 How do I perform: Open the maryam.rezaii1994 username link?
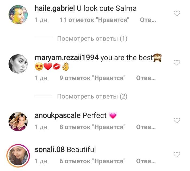click(x=67, y=58)
